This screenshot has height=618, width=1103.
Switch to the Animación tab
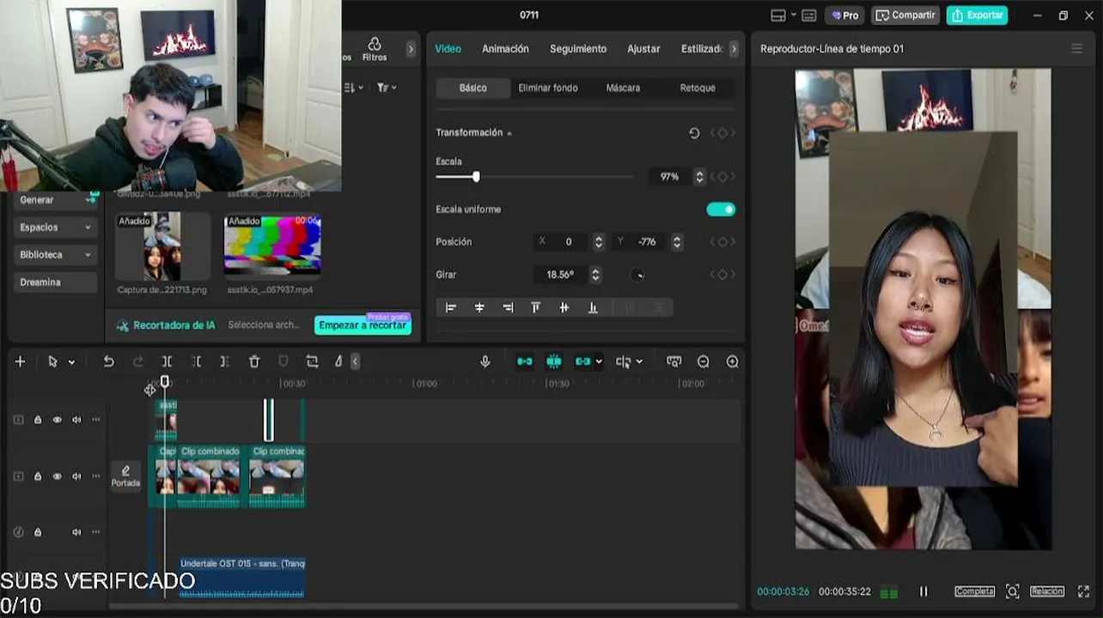coord(505,49)
